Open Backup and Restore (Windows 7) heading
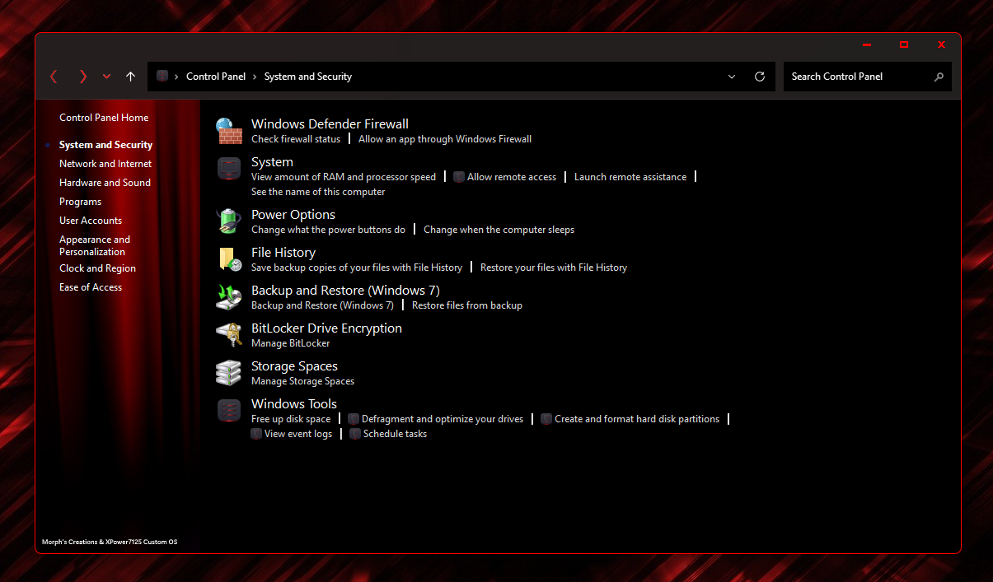 point(345,291)
